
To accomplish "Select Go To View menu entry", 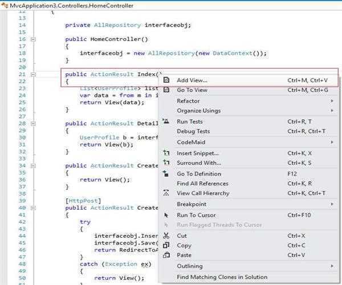I will coord(249,90).
